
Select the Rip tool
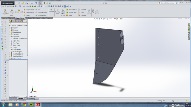pyautogui.click(x=93, y=11)
